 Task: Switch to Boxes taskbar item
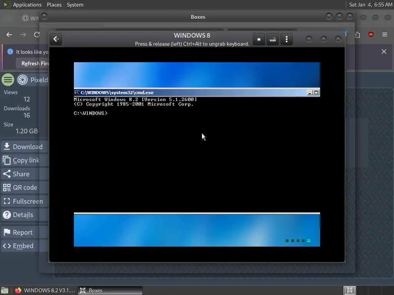pyautogui.click(x=110, y=290)
